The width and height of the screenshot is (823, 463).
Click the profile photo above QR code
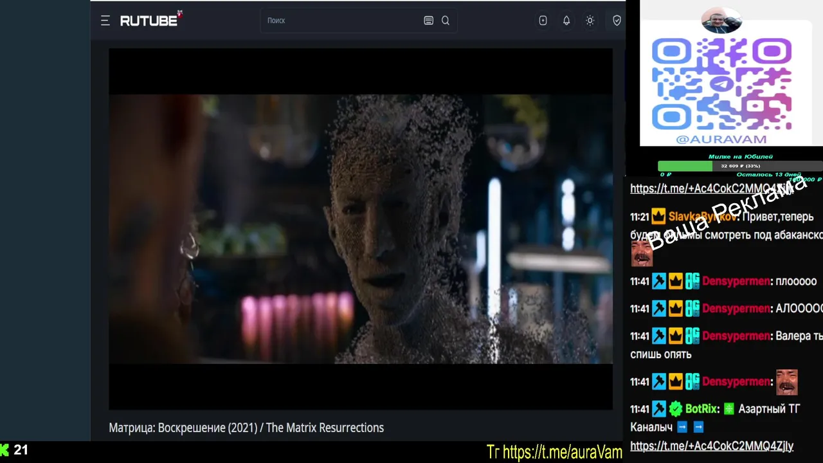(x=721, y=21)
